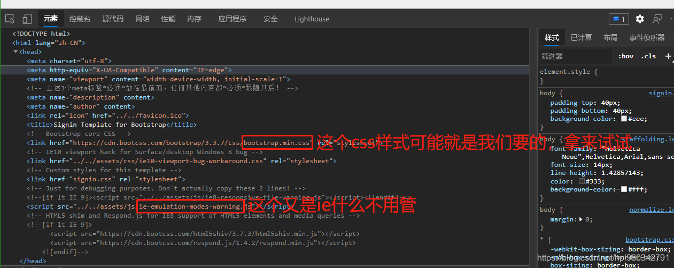Add a new style rule with plus icon
Viewport: 674px width, 268px height.
click(668, 56)
